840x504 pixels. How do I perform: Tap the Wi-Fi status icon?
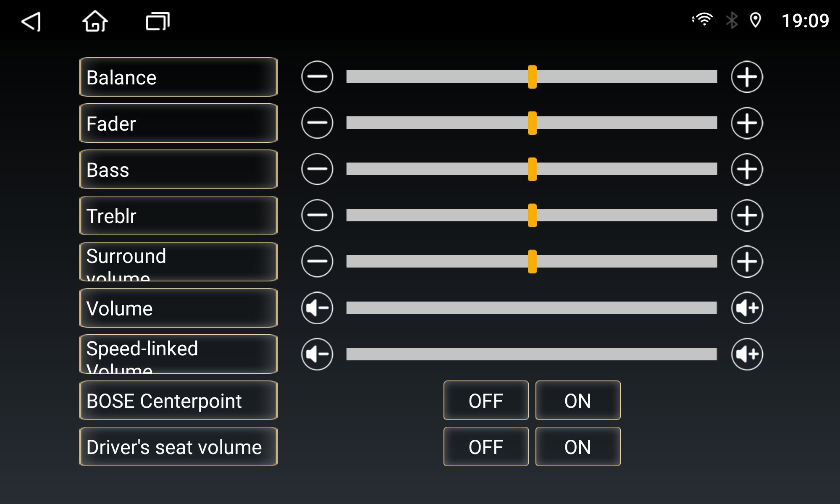tap(702, 20)
